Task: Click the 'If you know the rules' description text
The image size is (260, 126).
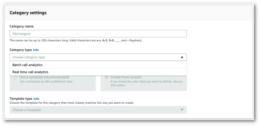Action: tap(146, 82)
